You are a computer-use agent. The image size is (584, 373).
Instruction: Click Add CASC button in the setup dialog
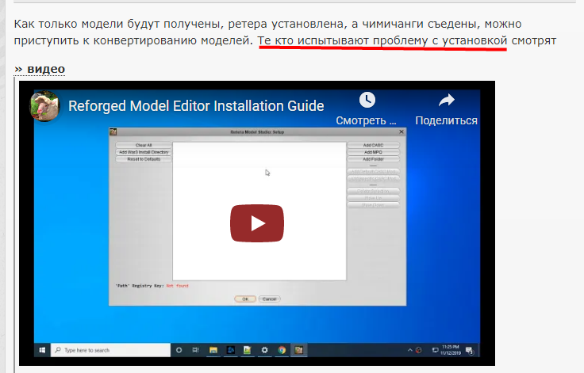click(373, 145)
